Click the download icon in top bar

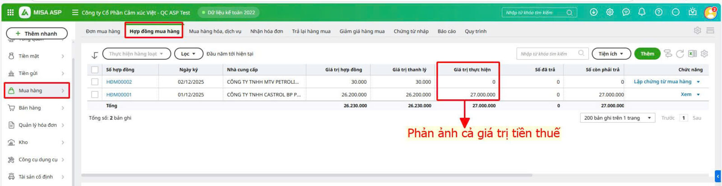(x=593, y=12)
